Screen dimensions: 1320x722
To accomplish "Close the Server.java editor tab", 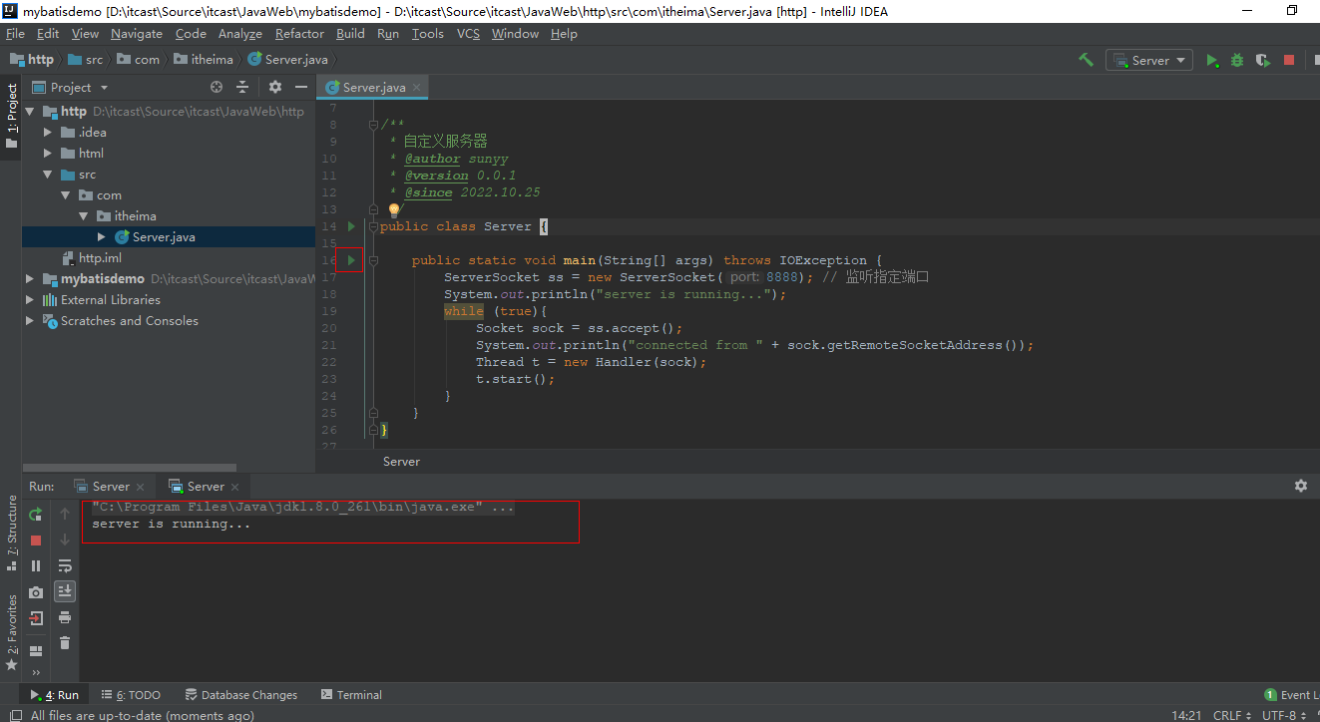I will (x=416, y=88).
